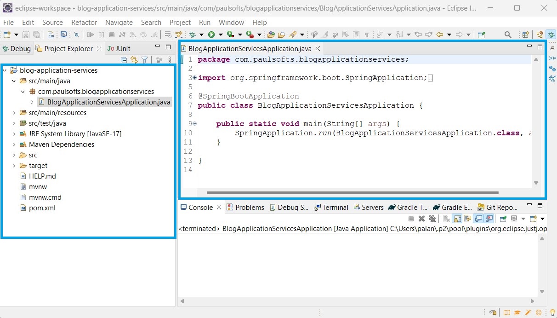Toggle Scroll Lock in the Console

[x=457, y=218]
